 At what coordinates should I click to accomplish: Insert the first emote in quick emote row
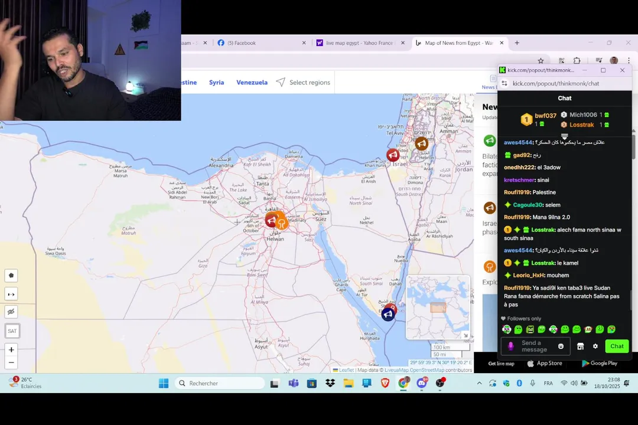click(x=507, y=329)
